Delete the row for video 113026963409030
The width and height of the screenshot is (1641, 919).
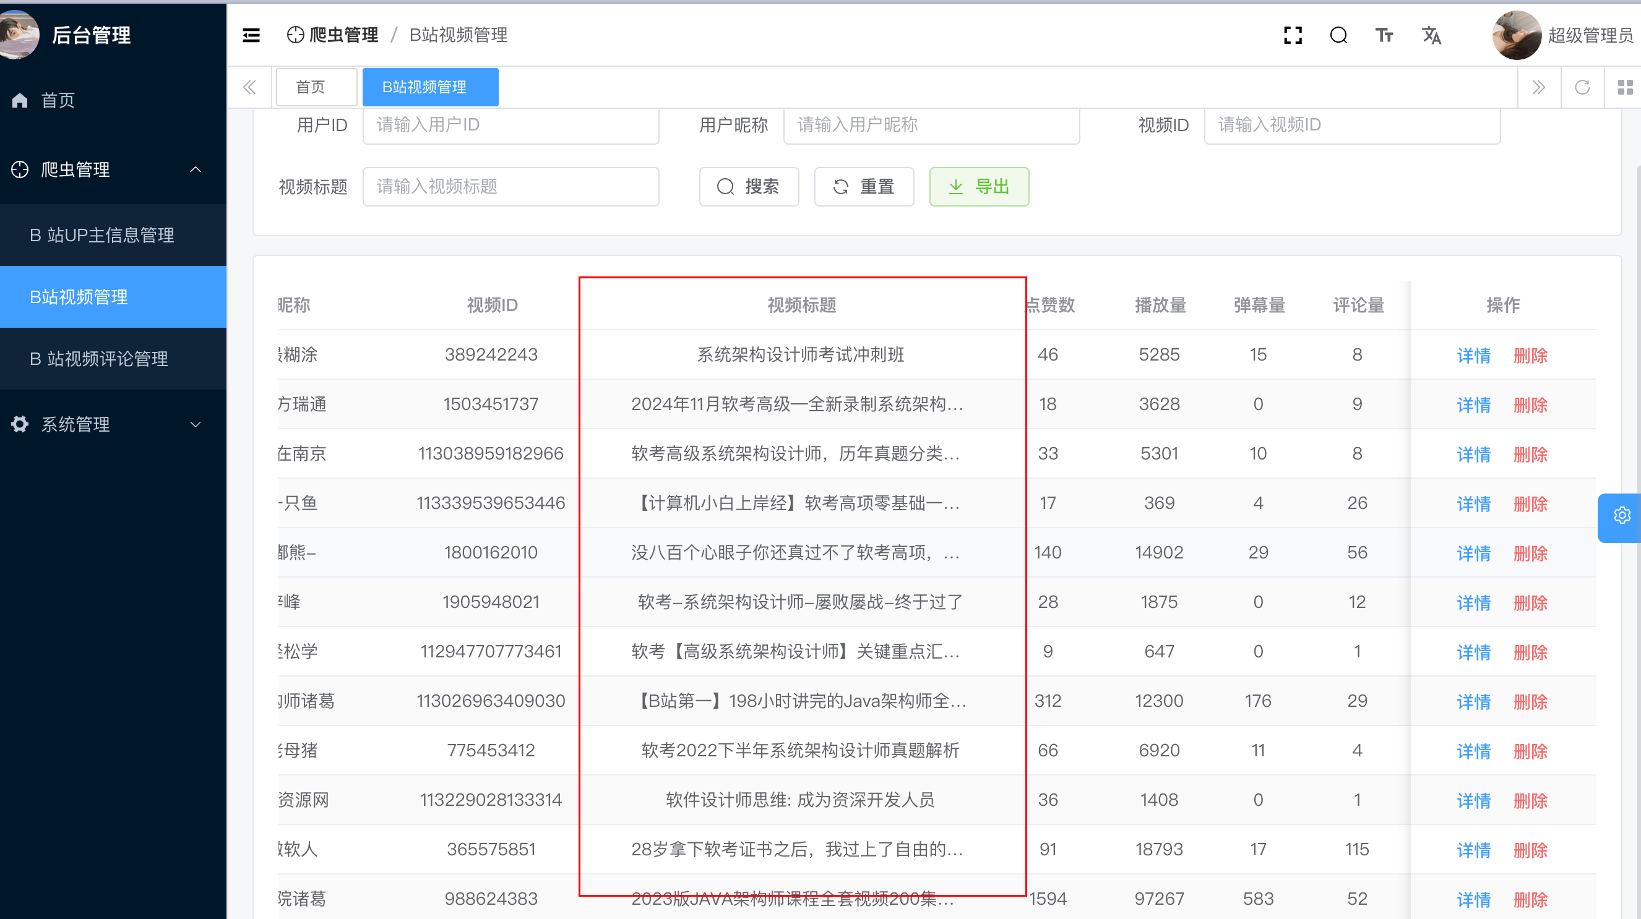1530,701
